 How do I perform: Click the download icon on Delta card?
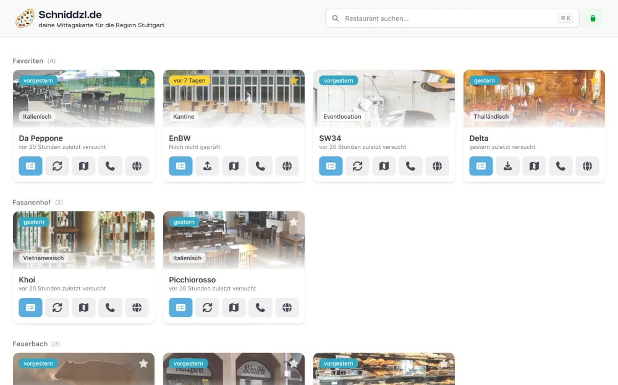507,166
